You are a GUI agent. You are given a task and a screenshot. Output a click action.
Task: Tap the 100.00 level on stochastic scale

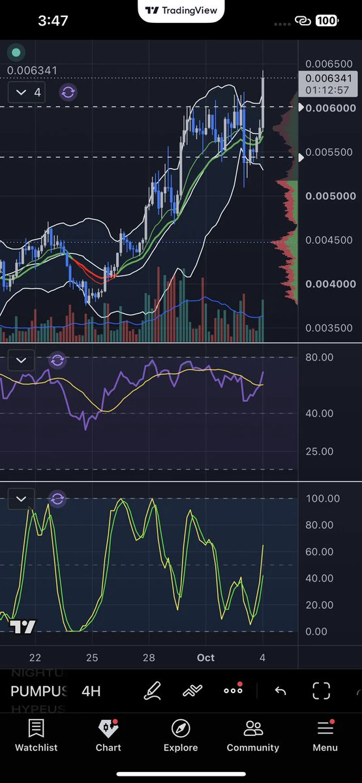click(322, 499)
